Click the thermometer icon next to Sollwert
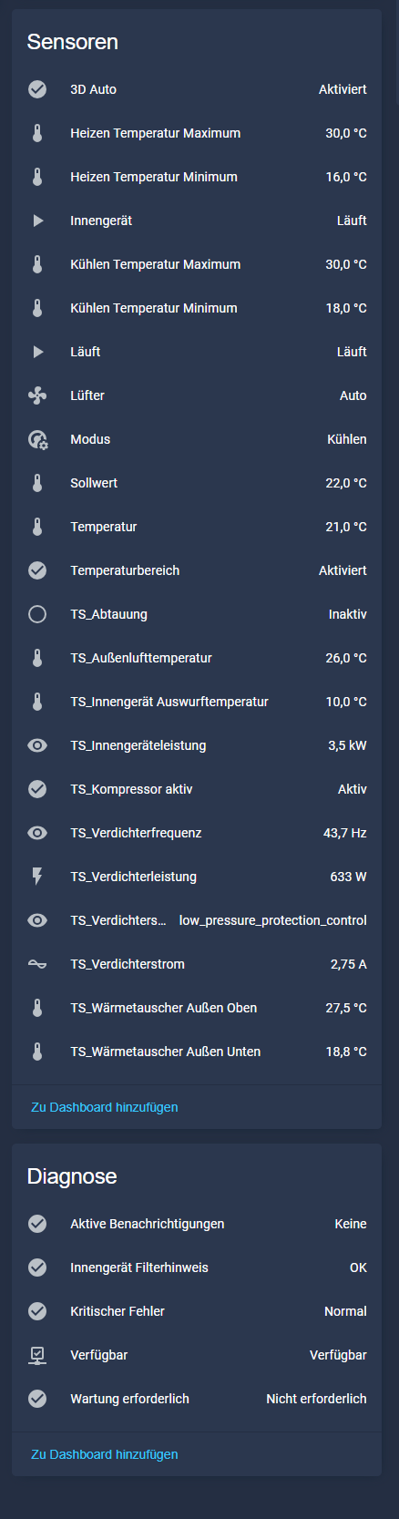 click(x=37, y=483)
